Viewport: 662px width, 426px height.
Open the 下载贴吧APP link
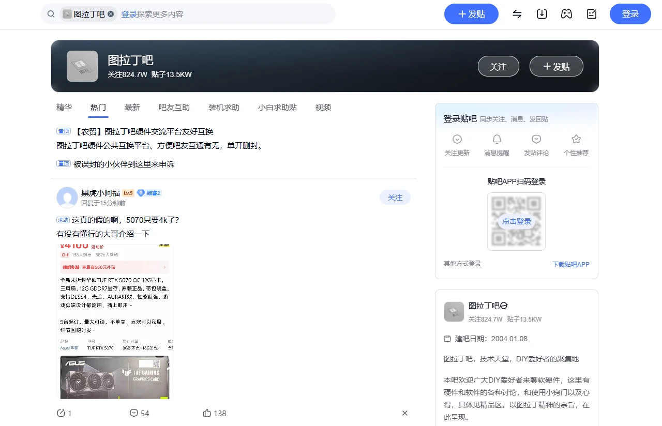[571, 264]
